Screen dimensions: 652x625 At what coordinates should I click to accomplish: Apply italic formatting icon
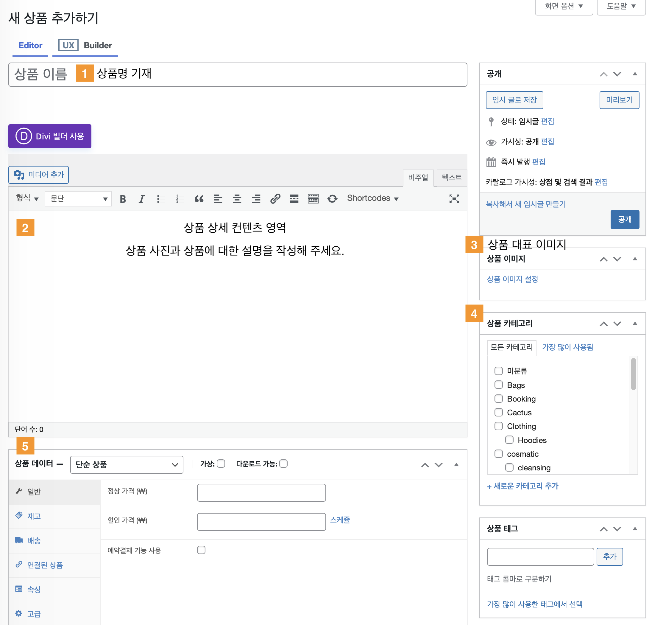pos(142,199)
